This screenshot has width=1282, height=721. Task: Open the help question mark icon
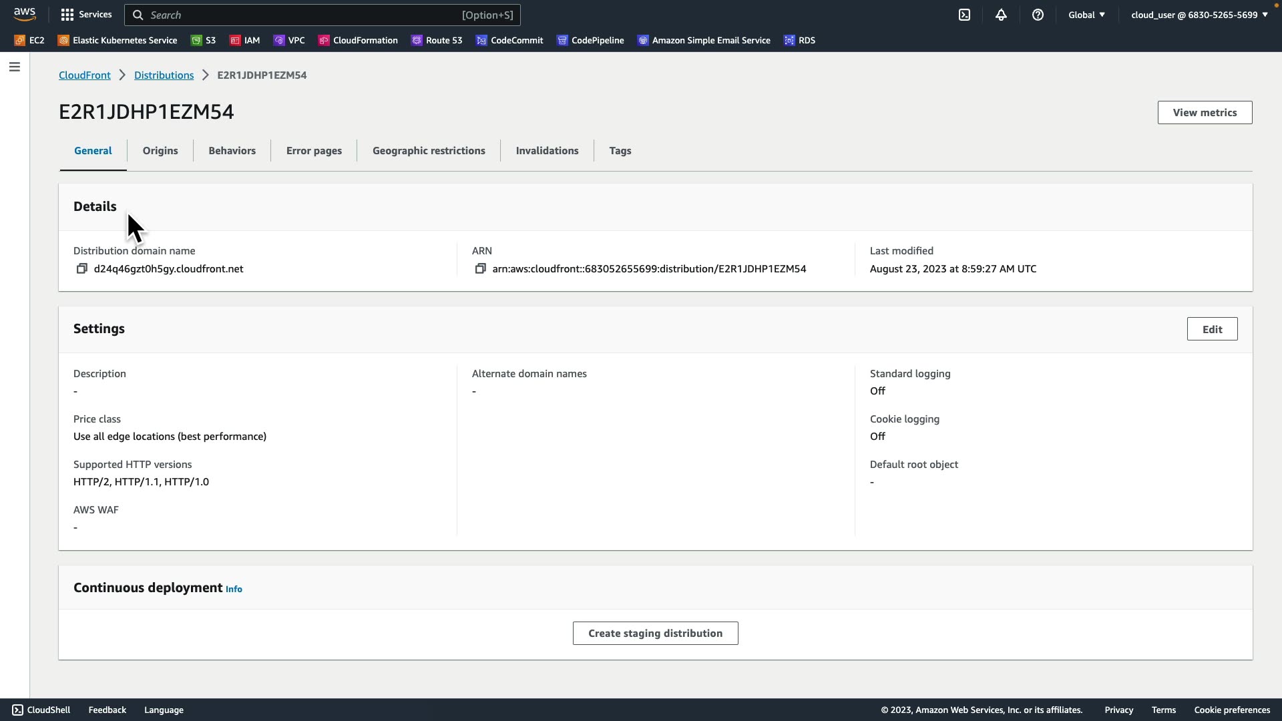click(x=1038, y=15)
